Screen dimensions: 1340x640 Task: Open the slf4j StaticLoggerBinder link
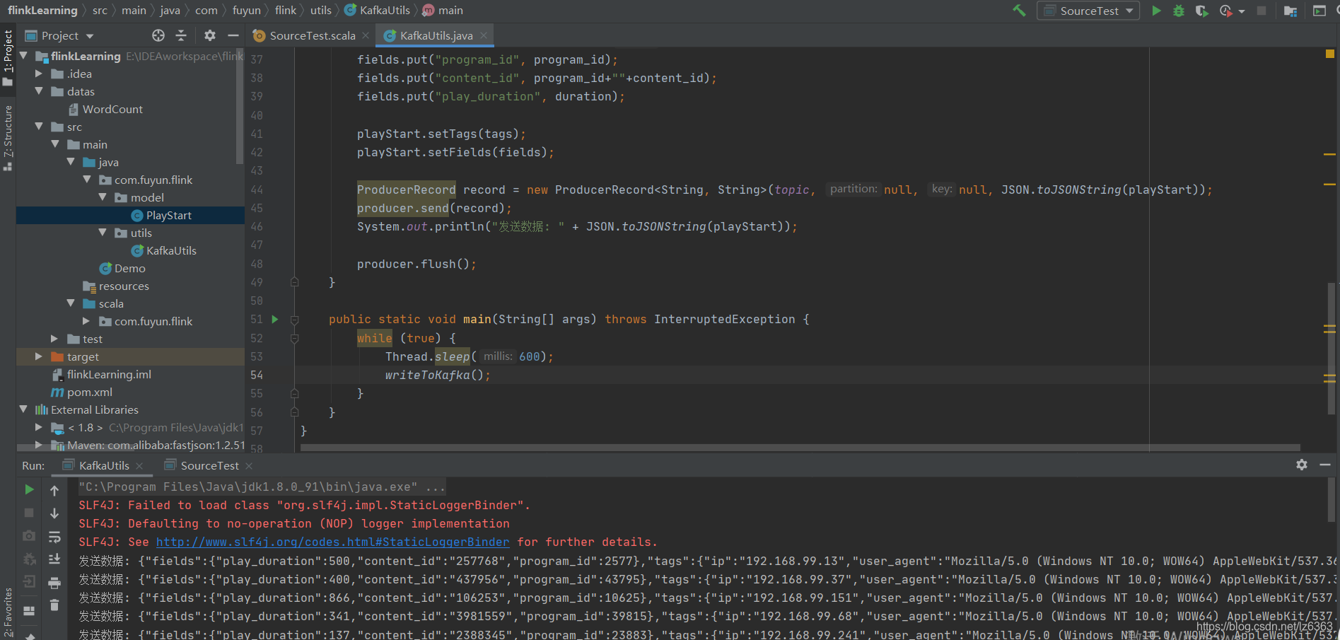click(332, 542)
